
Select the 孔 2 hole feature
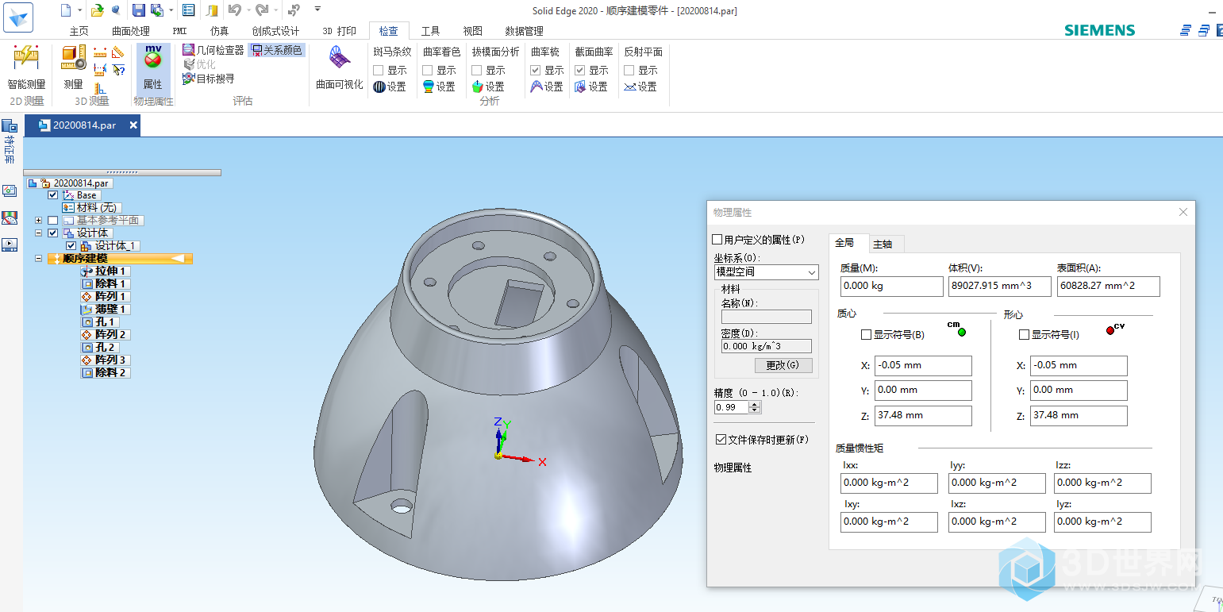[x=99, y=347]
